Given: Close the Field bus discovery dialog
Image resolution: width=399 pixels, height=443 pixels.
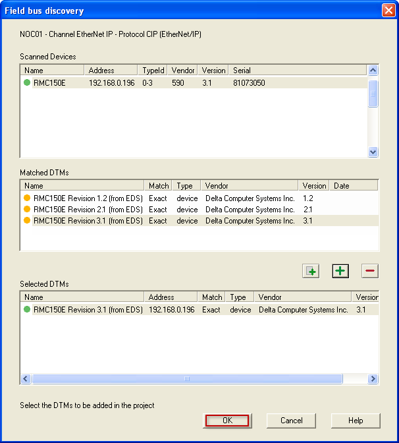Looking at the screenshot, I should point(388,11).
